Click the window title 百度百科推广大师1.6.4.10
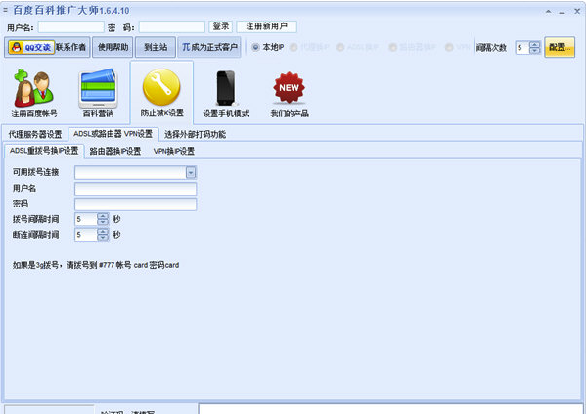The width and height of the screenshot is (588, 414). 71,10
